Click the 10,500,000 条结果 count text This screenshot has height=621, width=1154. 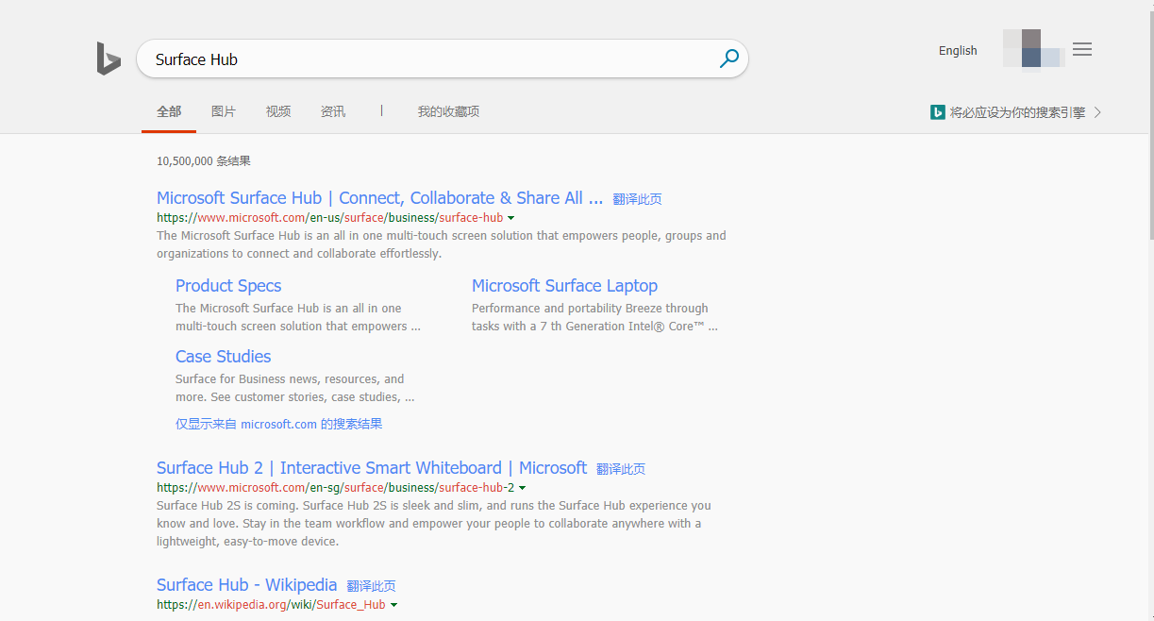(x=204, y=161)
